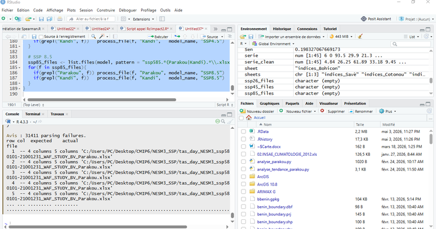Open 'Importer un ensemble de données' dropdown

pyautogui.click(x=291, y=37)
